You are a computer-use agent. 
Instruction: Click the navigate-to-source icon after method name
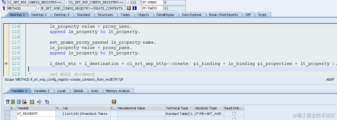(x=129, y=8)
